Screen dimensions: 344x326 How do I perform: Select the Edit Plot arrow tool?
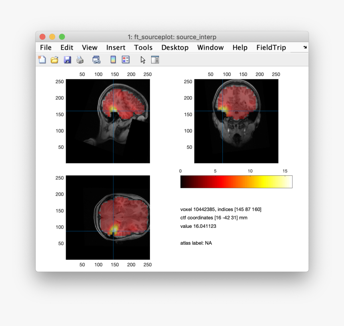[143, 60]
